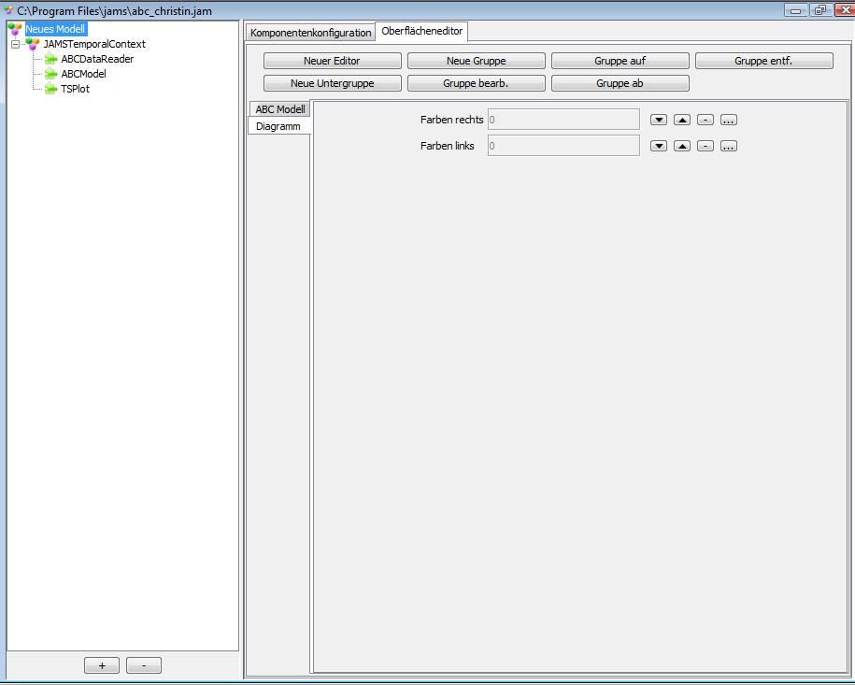Open ellipsis options for Farben links
Image resolution: width=855 pixels, height=685 pixels.
pyautogui.click(x=729, y=146)
